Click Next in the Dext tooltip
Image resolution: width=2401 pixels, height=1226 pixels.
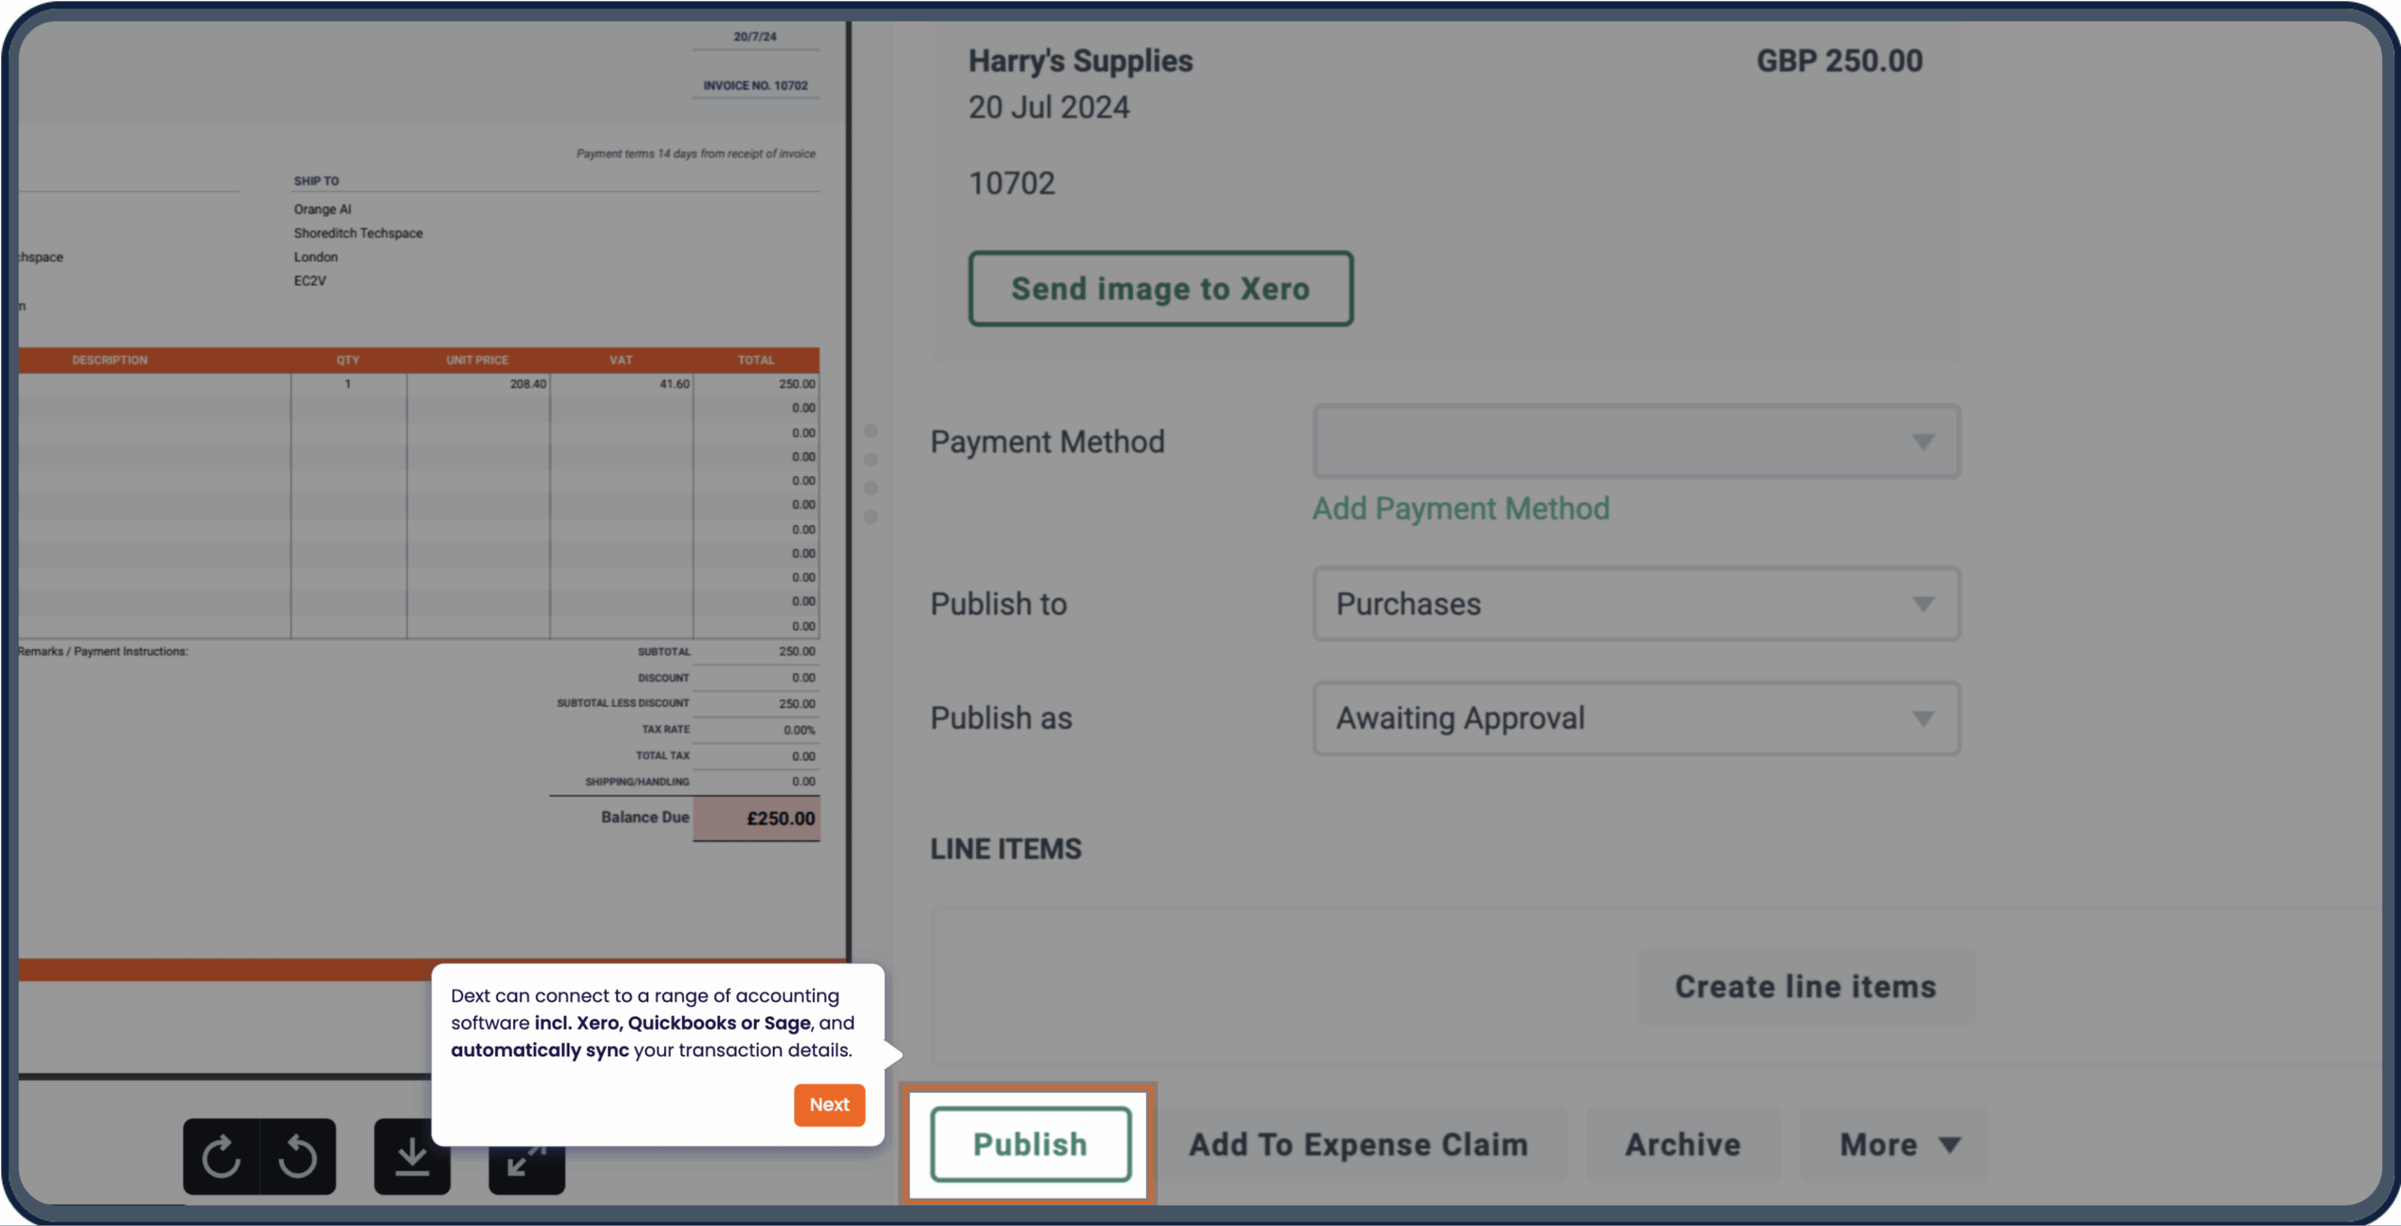coord(829,1104)
